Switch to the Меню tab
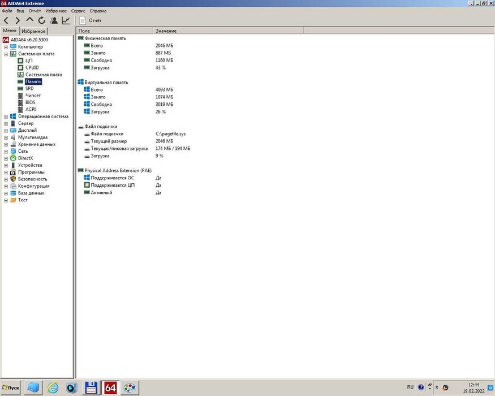Viewport: 495px width, 396px height. pos(10,31)
